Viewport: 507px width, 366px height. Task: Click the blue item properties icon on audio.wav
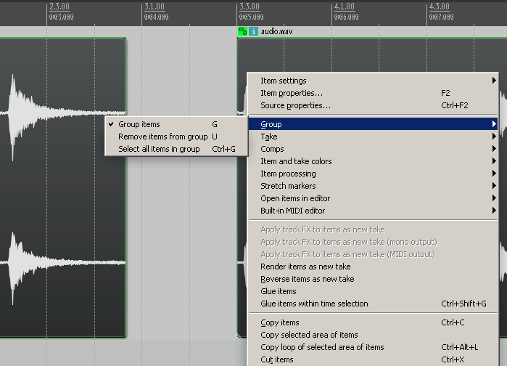coord(253,32)
